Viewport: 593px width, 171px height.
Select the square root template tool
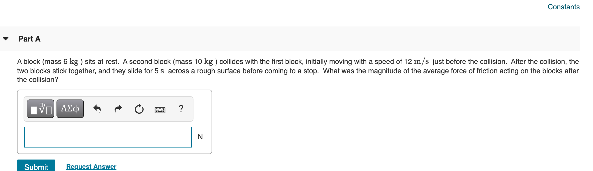[x=41, y=109]
